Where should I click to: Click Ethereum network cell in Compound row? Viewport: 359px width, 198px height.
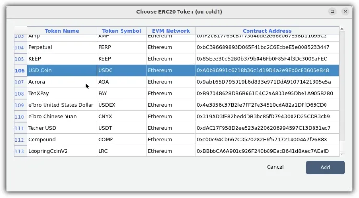click(171, 140)
